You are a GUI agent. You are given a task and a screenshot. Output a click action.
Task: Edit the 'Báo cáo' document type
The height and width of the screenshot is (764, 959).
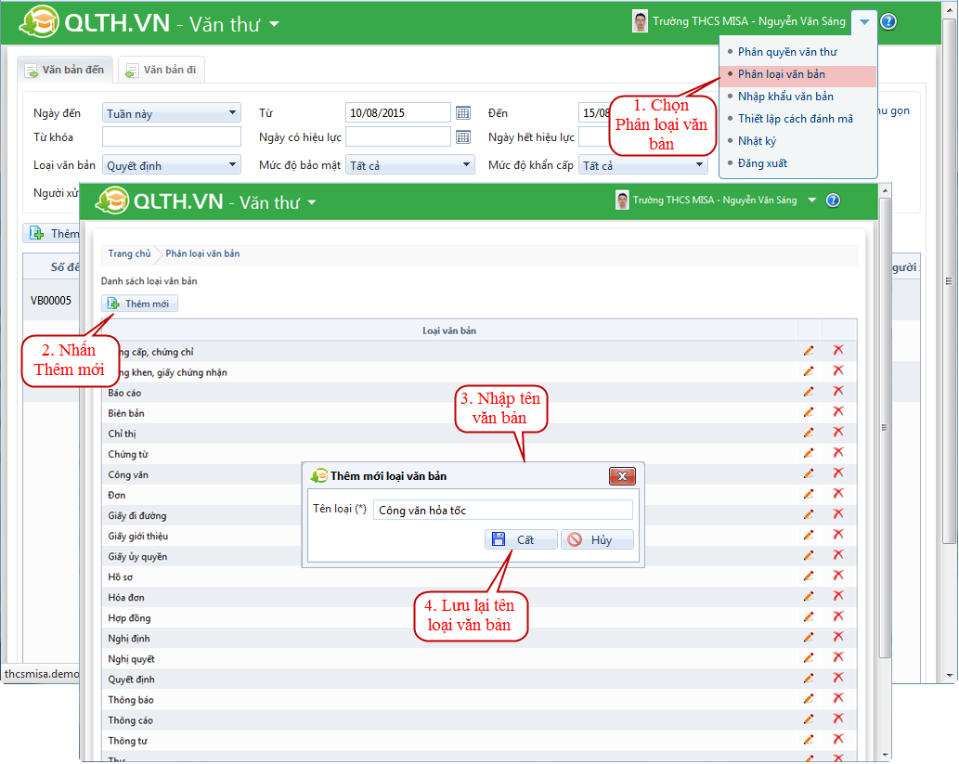click(x=809, y=392)
